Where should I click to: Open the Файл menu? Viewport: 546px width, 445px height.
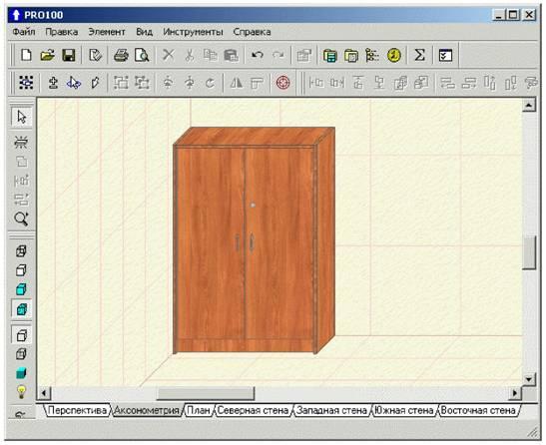[24, 32]
